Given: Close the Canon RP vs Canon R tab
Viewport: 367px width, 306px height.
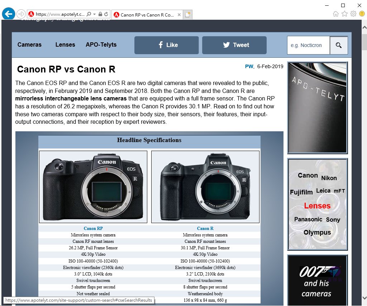Looking at the screenshot, I should (x=179, y=15).
